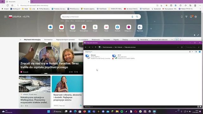The height and width of the screenshot is (114, 203).
Task: Reload the browser page
Action: (x=8, y=5)
